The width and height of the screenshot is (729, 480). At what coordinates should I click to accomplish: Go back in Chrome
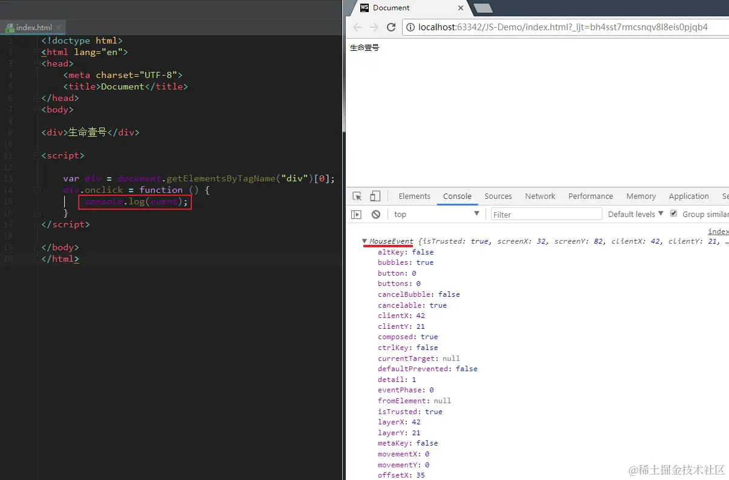pos(357,27)
